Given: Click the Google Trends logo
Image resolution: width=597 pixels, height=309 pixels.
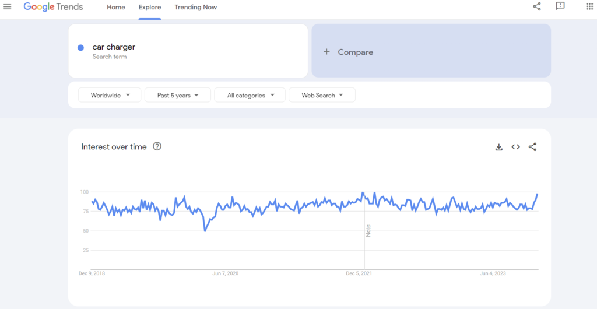Looking at the screenshot, I should coord(53,7).
